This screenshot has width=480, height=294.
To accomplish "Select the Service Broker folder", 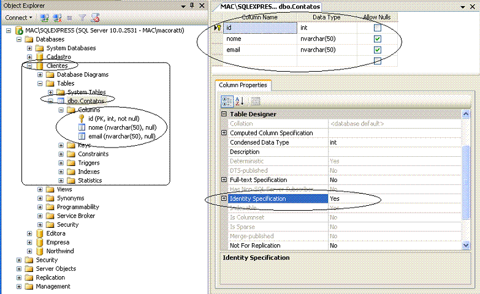I will [x=76, y=216].
